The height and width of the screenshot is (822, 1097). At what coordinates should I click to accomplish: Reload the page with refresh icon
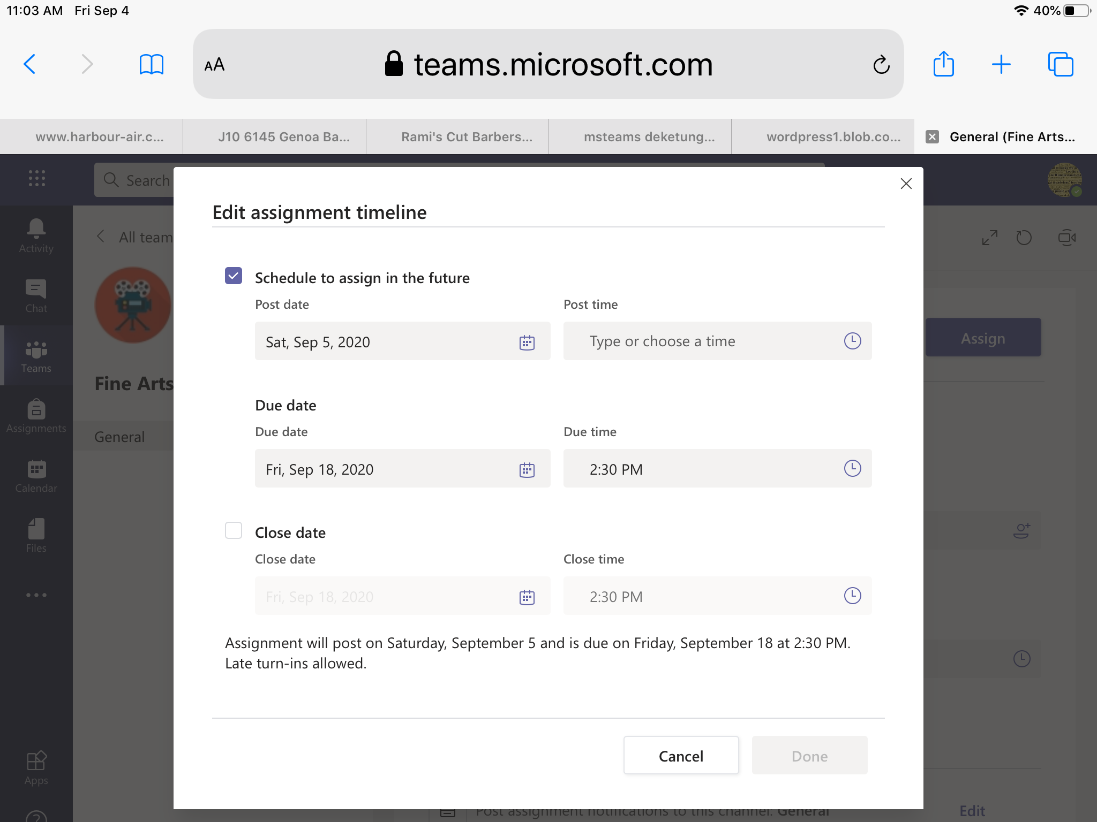click(881, 65)
